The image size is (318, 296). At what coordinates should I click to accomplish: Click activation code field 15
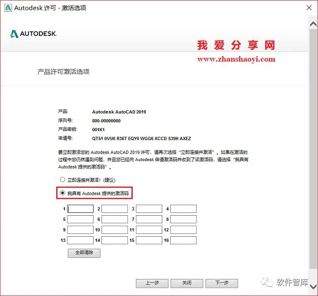pos(149,240)
